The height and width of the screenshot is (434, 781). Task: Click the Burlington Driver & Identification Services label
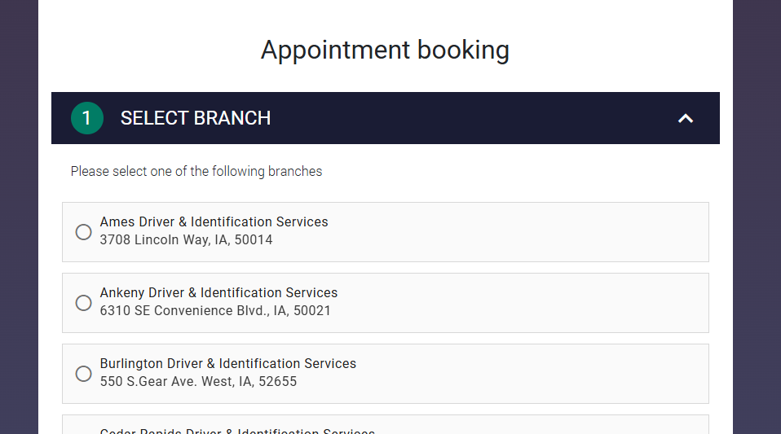(228, 364)
